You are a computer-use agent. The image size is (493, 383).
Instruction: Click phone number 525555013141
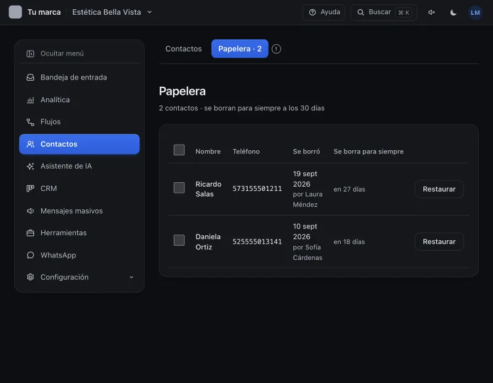coord(257,241)
